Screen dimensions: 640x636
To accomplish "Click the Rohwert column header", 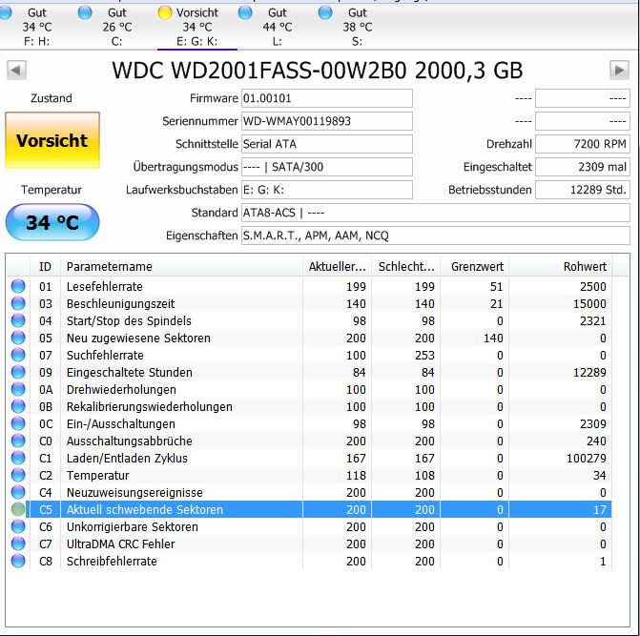I will [x=561, y=266].
